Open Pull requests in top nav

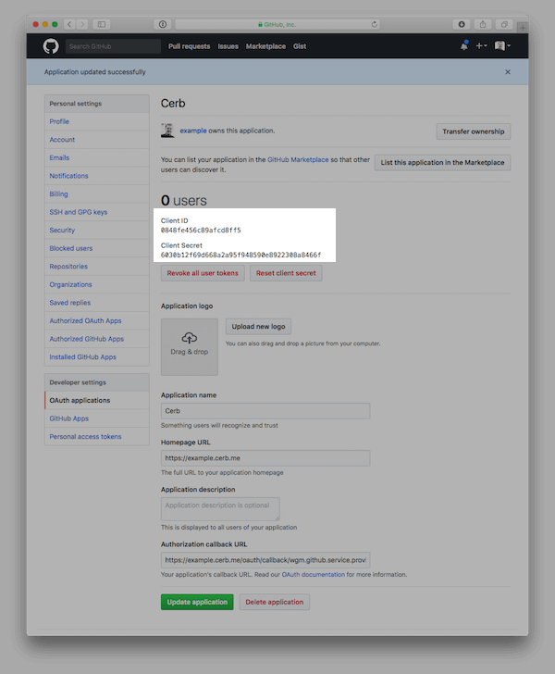tap(189, 46)
